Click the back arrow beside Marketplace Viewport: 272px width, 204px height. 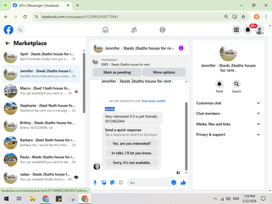8,43
